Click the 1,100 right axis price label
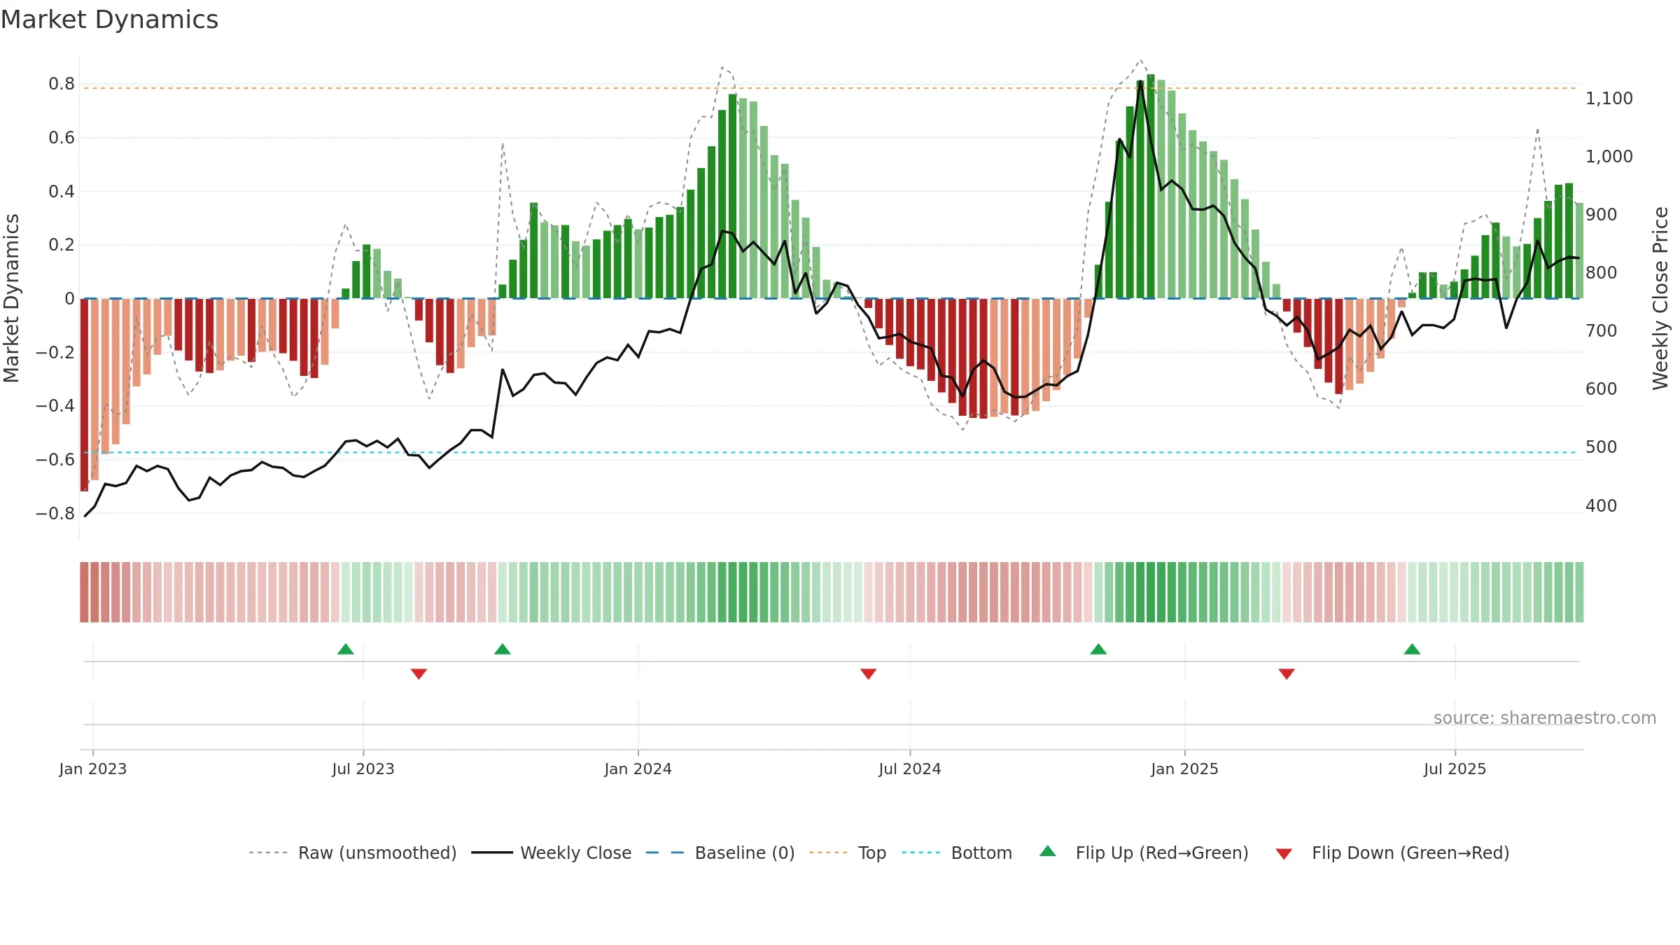The height and width of the screenshot is (945, 1680). point(1609,98)
